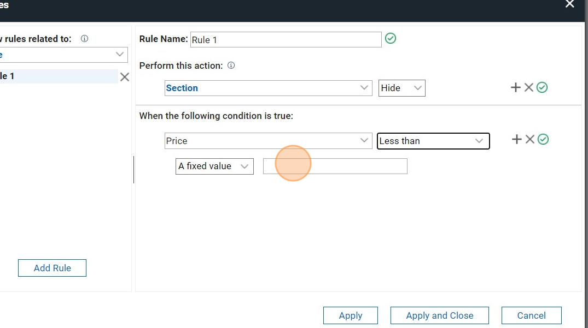Image resolution: width=588 pixels, height=328 pixels.
Task: Click the Apply and Close button
Action: click(x=439, y=315)
